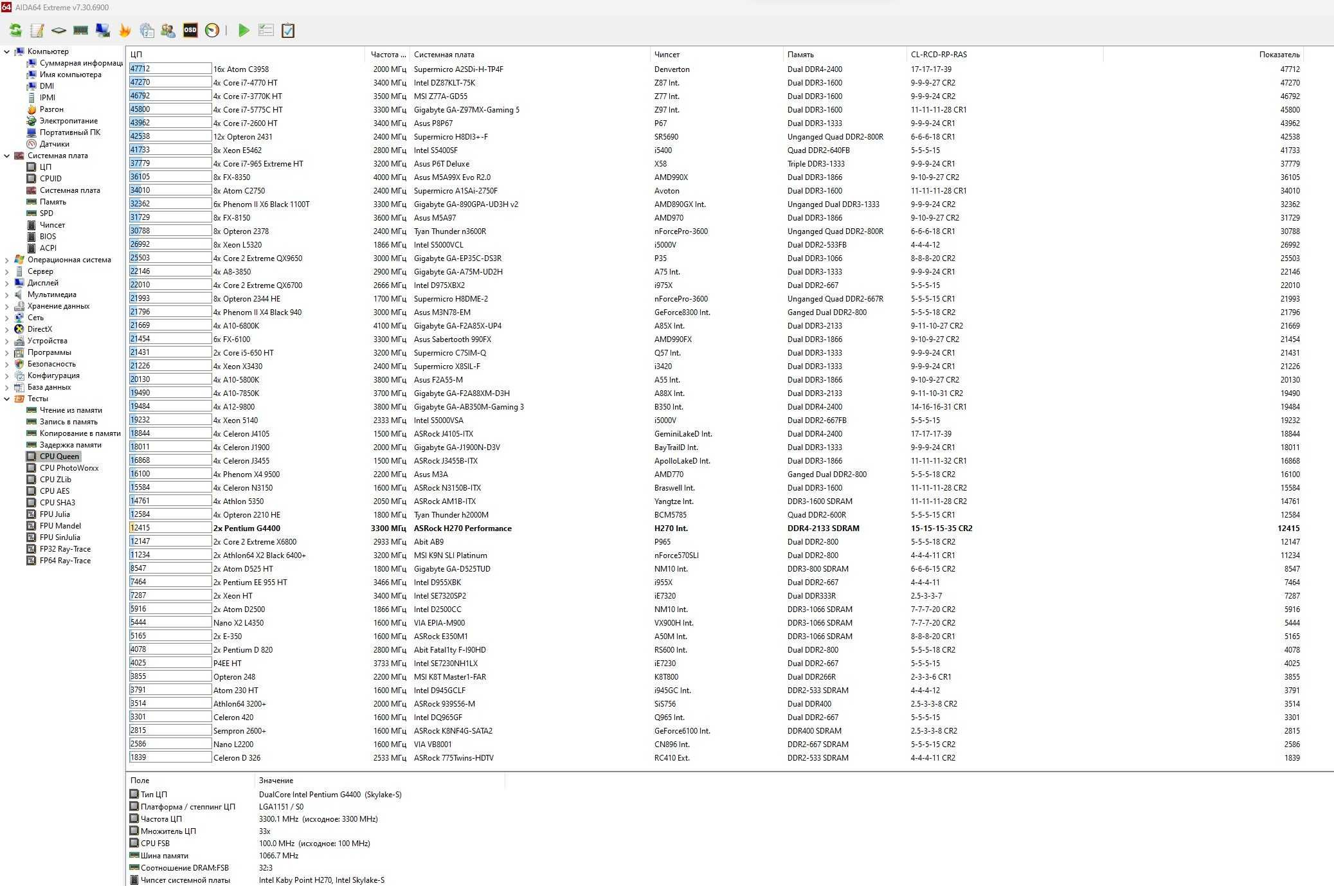Viewport: 1334px width, 886px height.
Task: Expand the Сервер tree node
Action: [7, 271]
